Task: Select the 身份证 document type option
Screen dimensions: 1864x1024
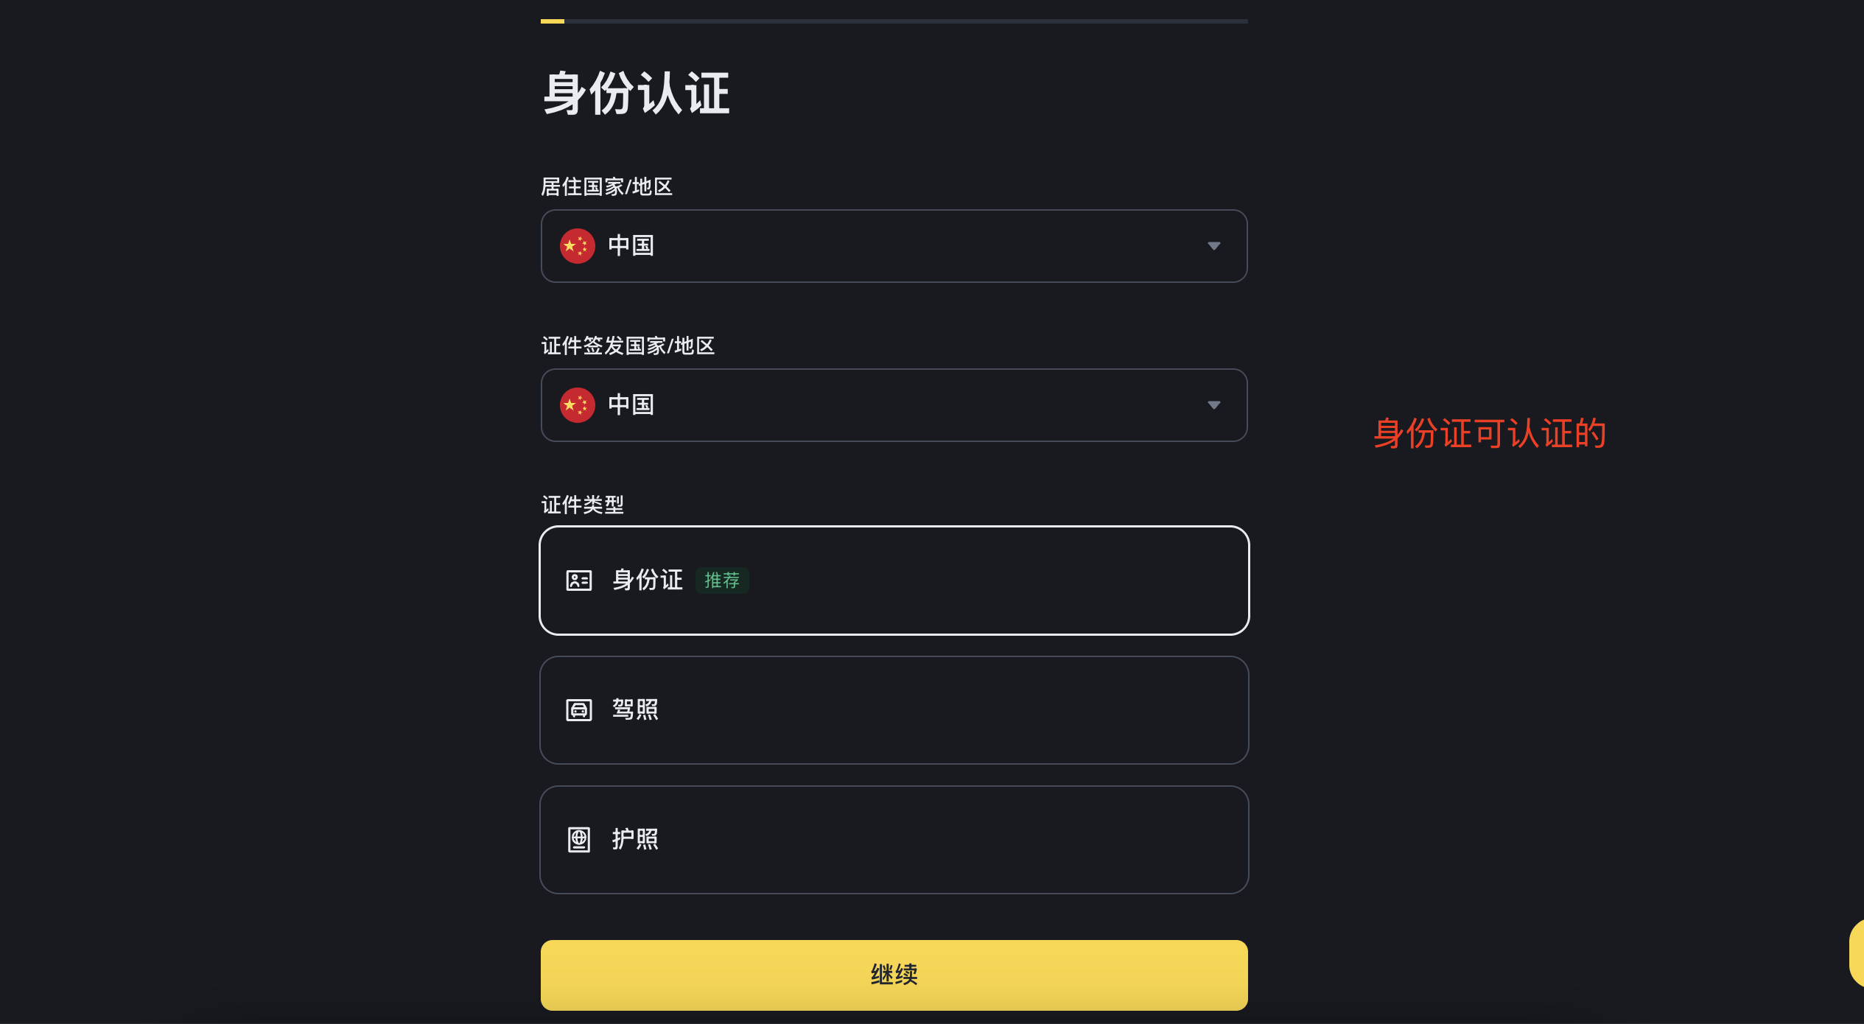Action: (894, 581)
